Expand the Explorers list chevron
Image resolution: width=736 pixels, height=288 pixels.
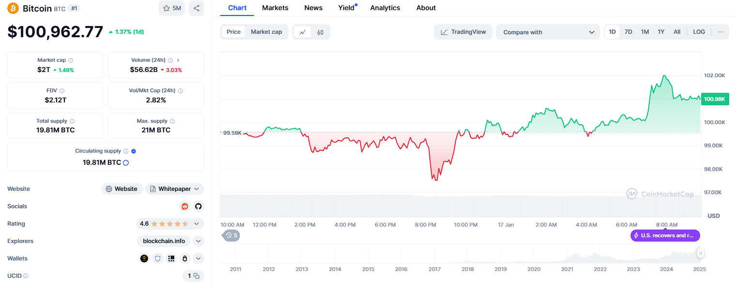198,241
